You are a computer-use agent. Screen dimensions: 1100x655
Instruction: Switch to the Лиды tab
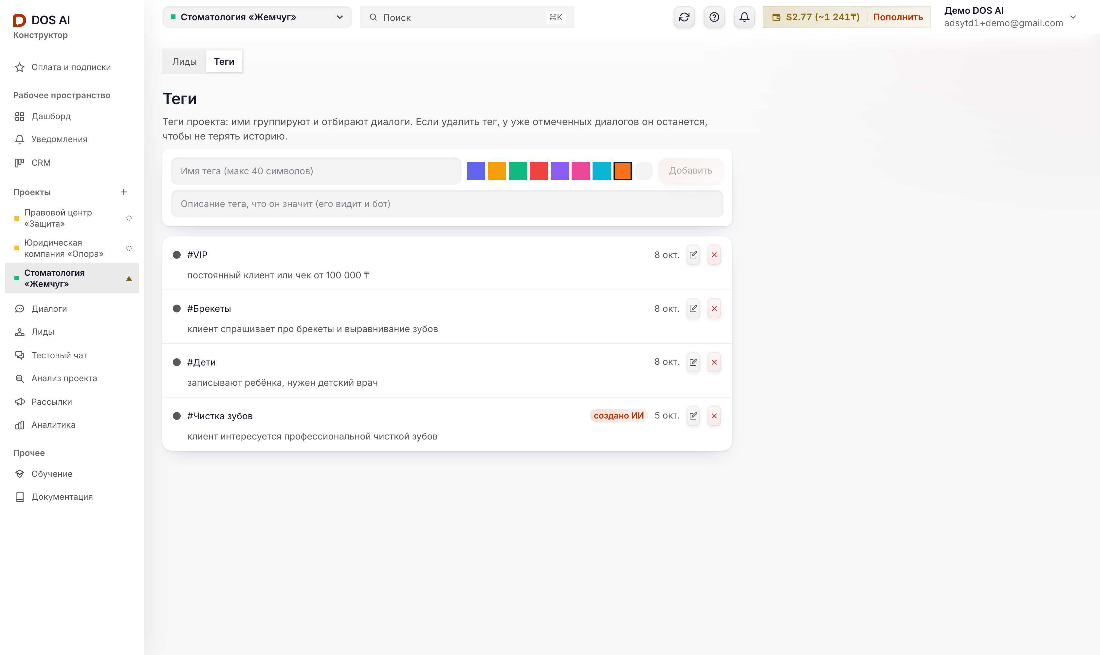tap(184, 61)
